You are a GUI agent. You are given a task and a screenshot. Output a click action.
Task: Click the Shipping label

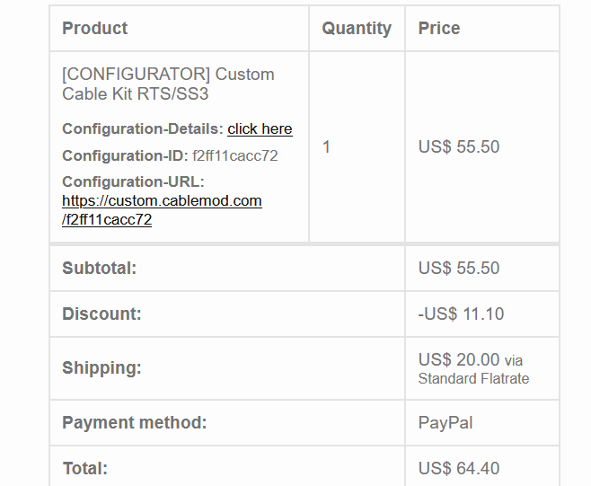pos(101,368)
